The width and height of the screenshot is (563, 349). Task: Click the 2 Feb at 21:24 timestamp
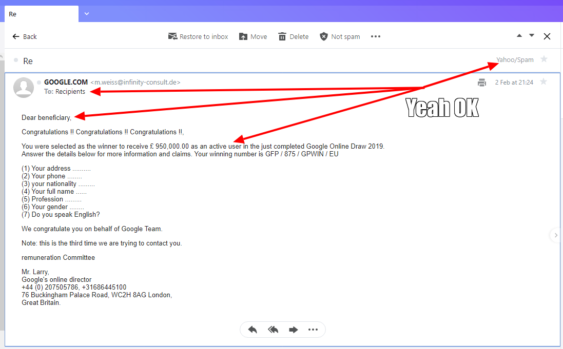pyautogui.click(x=514, y=83)
